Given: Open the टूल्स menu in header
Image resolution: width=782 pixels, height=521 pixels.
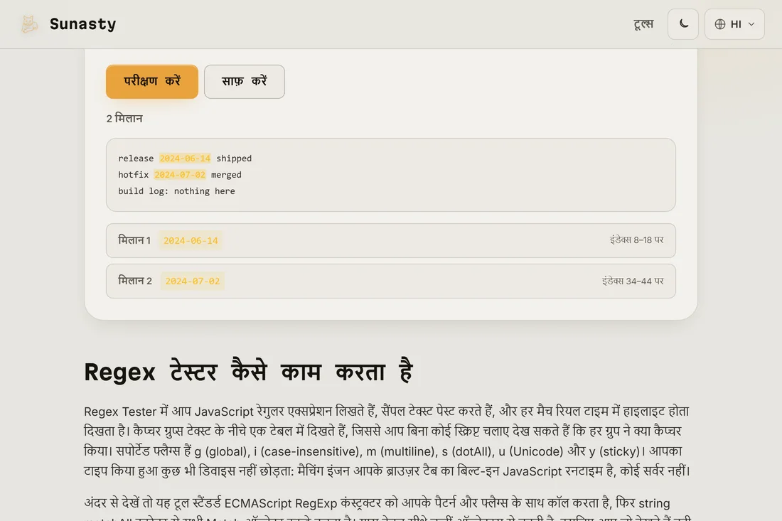Looking at the screenshot, I should 643,24.
